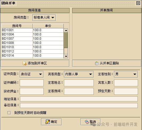Select room row BD1007
Viewport: 142px width, 130px height.
pyautogui.click(x=33, y=39)
